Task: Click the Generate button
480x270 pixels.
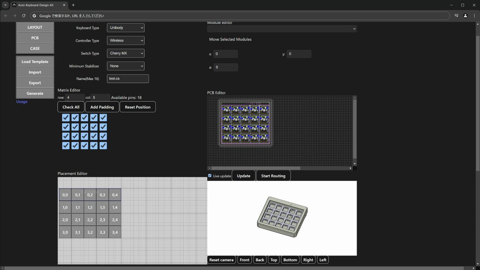Action: point(35,93)
